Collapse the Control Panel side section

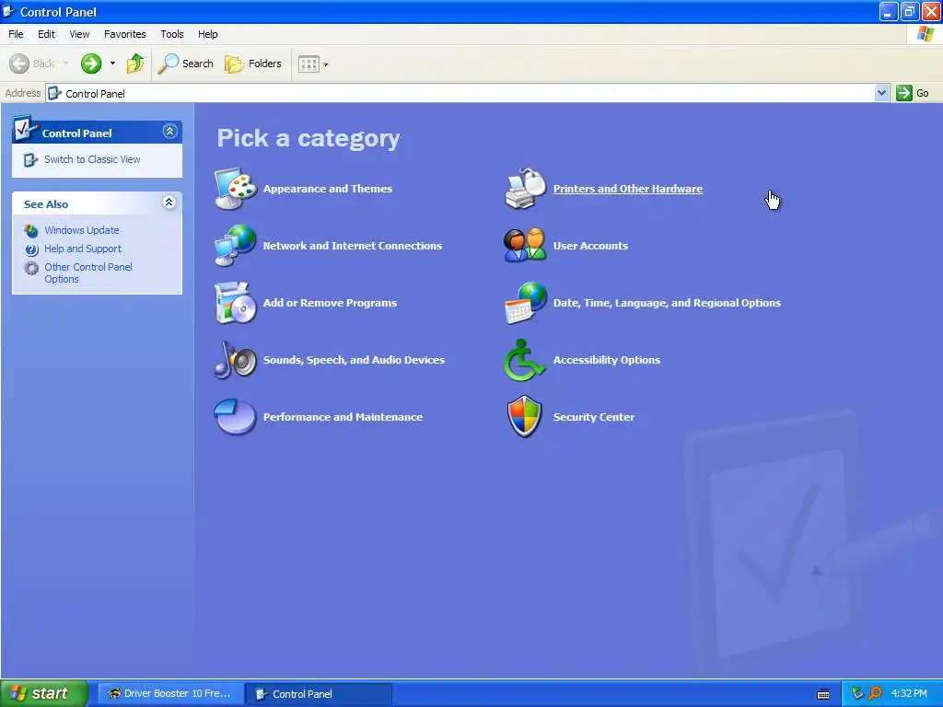coord(170,131)
